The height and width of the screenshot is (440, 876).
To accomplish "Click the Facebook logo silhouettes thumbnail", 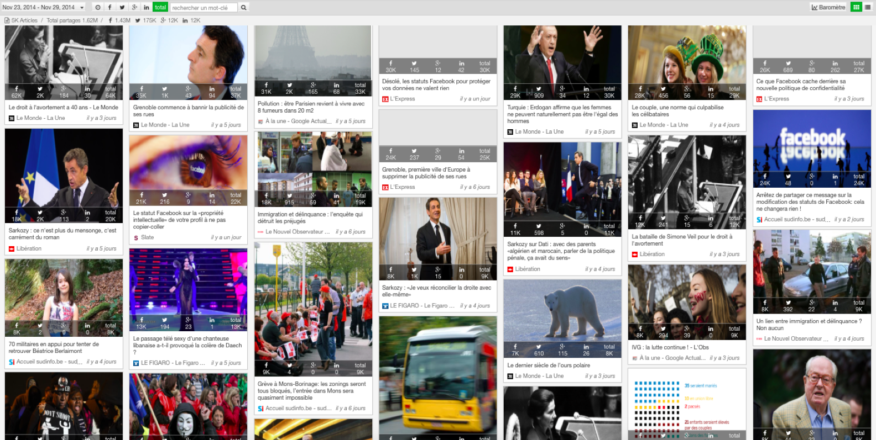I will (812, 148).
